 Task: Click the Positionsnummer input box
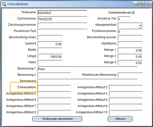(130, 32)
